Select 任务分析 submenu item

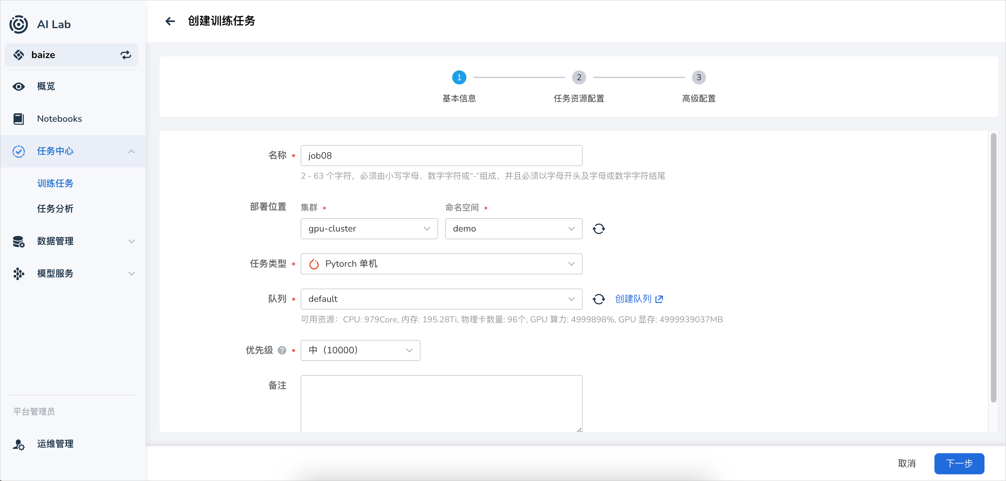click(x=55, y=209)
